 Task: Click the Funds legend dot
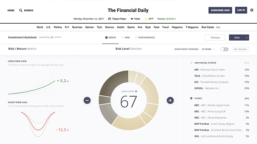191,98
